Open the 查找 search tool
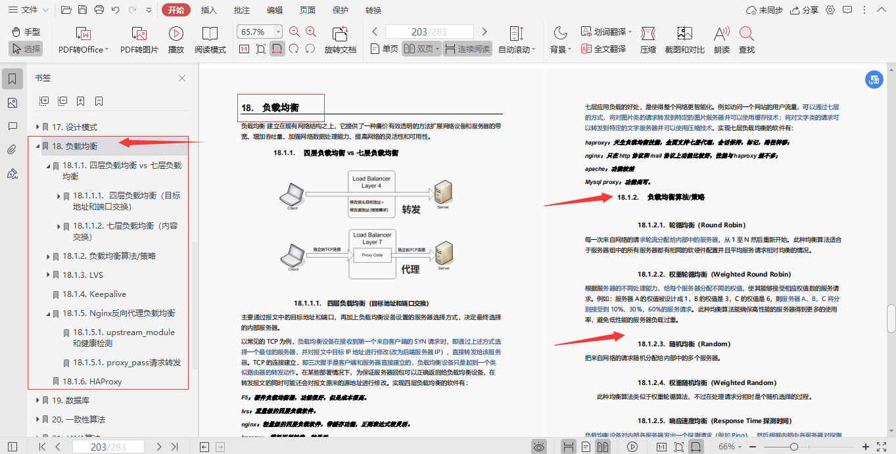896x454 pixels. click(x=747, y=40)
